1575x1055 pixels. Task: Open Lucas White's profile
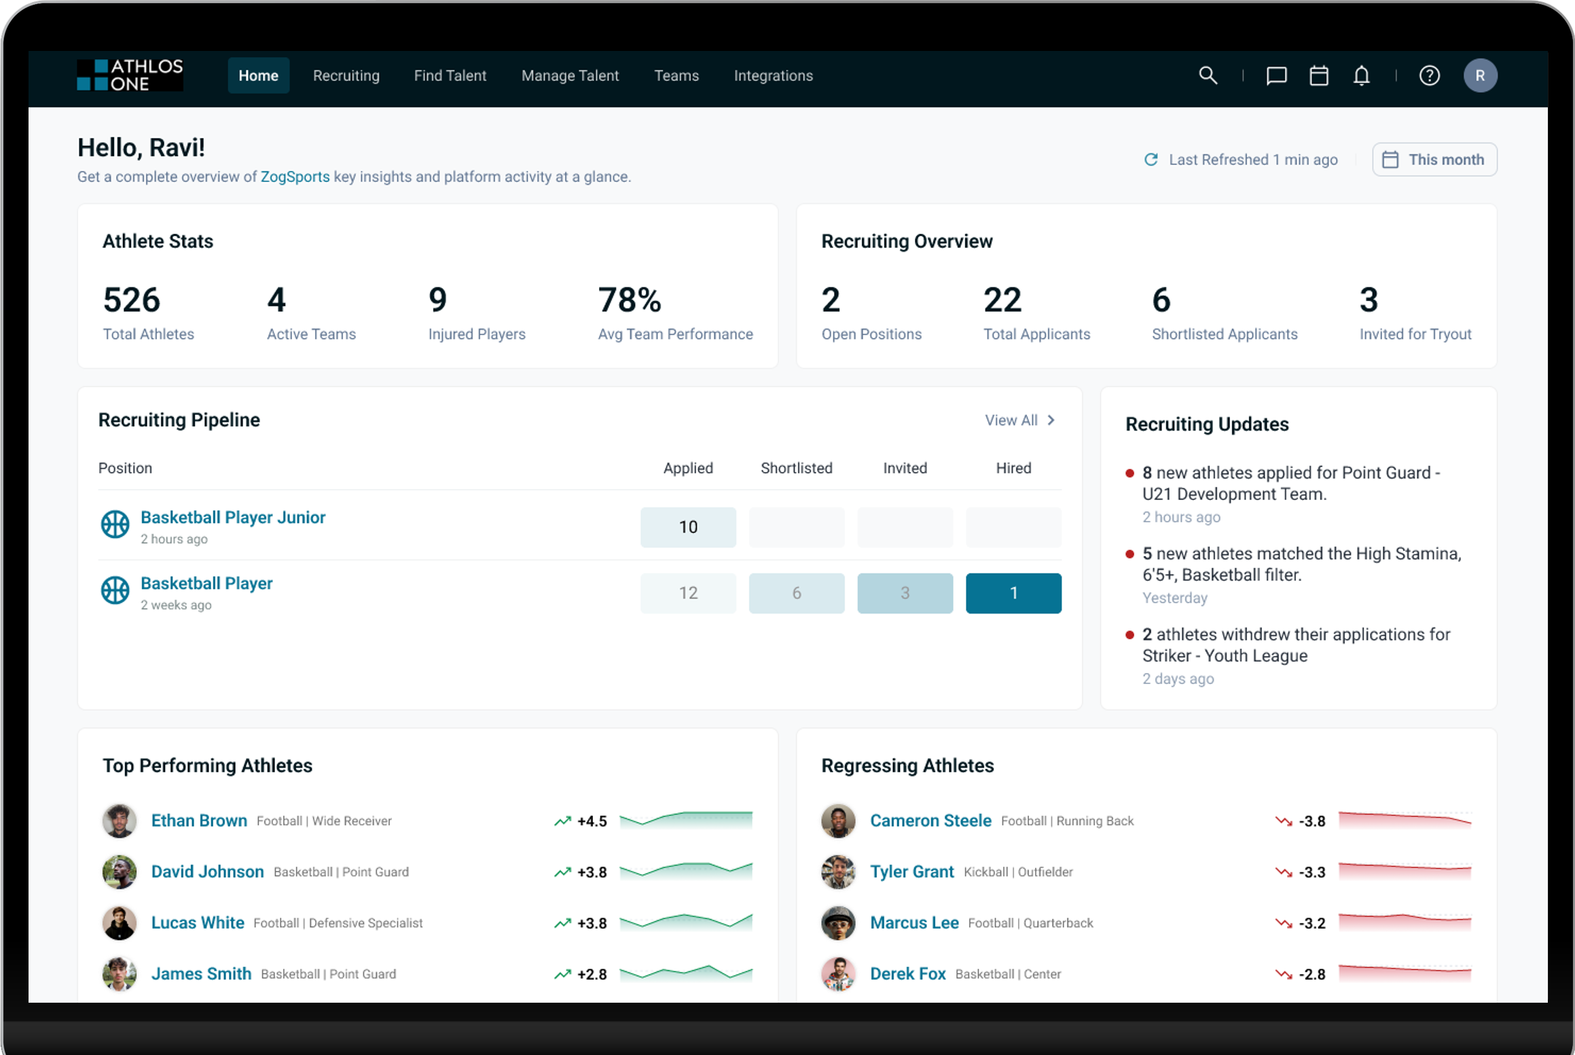pyautogui.click(x=198, y=923)
